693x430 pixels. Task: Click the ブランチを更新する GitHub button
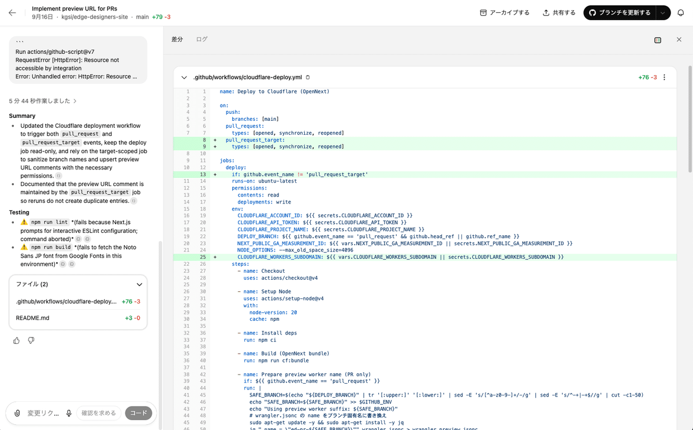click(620, 13)
